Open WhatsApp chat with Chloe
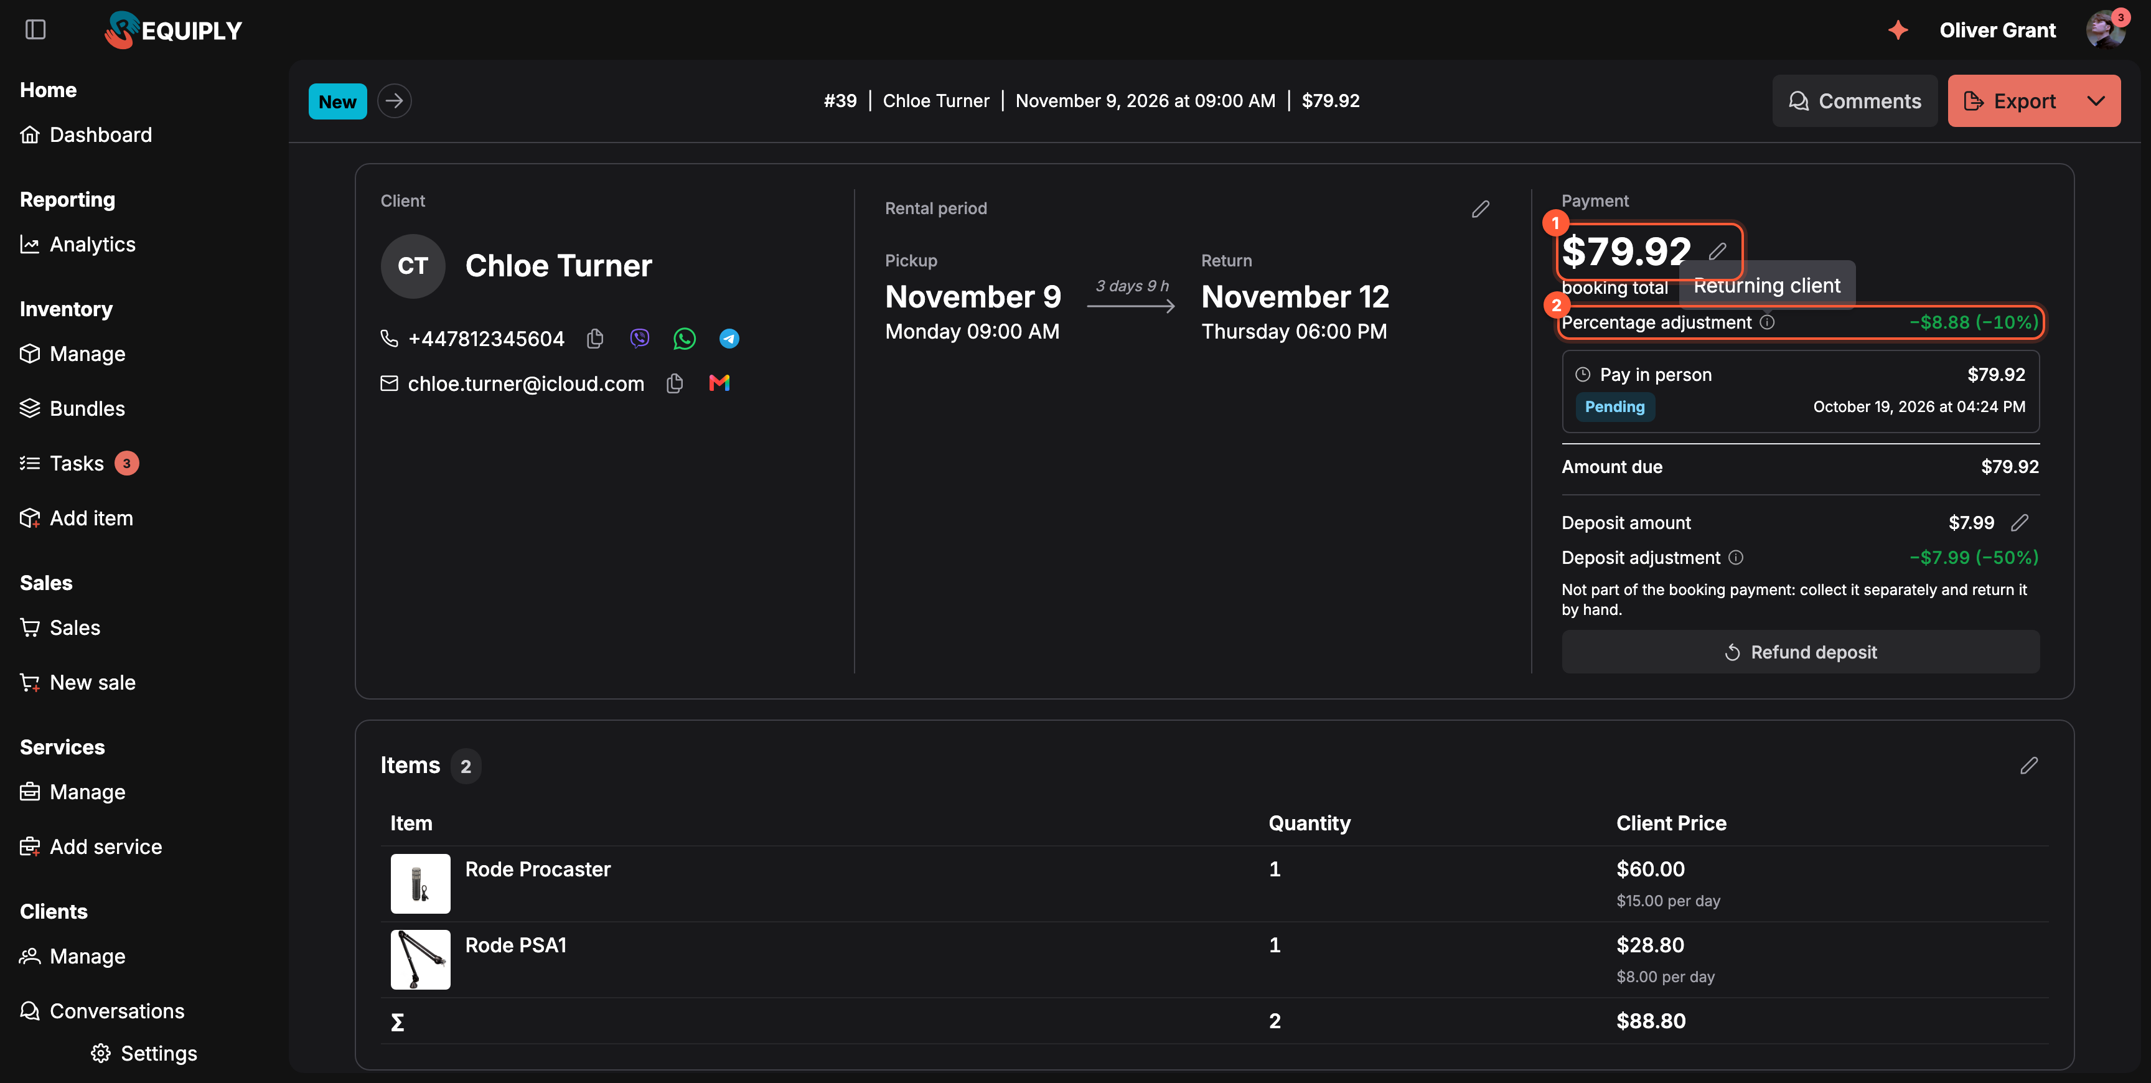Image resolution: width=2151 pixels, height=1083 pixels. tap(684, 338)
